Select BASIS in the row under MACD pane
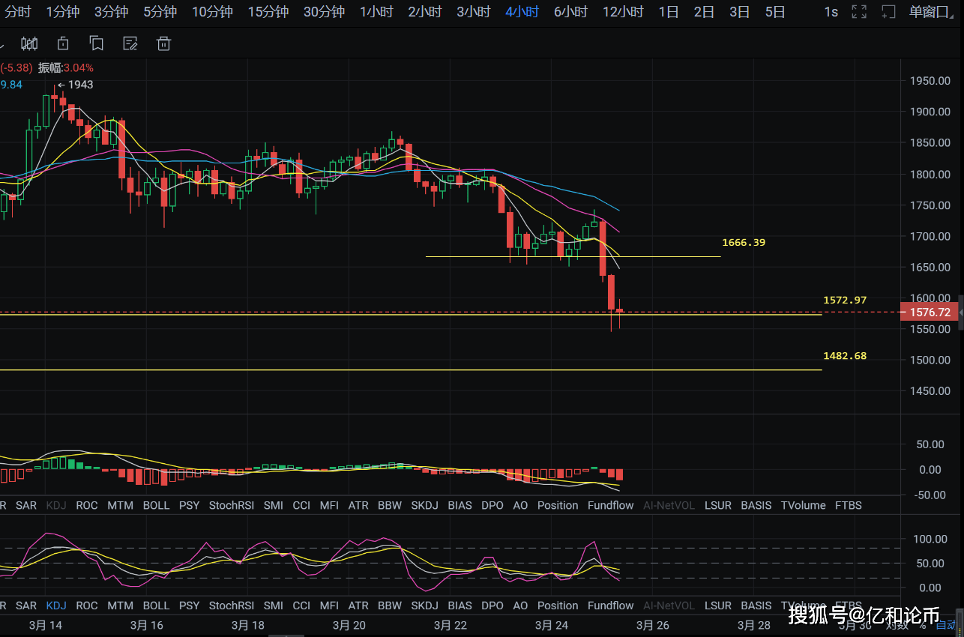 coord(756,505)
